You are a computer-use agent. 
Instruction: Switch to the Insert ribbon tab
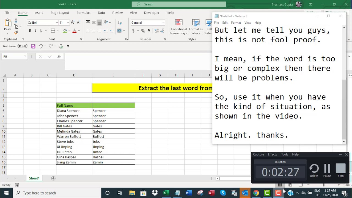pos(38,13)
